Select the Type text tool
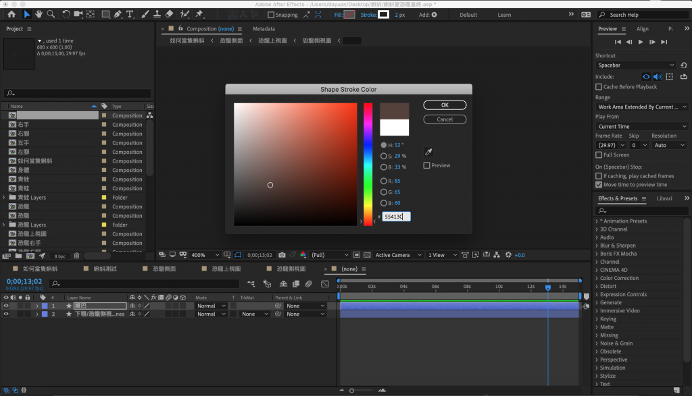The image size is (692, 396). pos(130,14)
